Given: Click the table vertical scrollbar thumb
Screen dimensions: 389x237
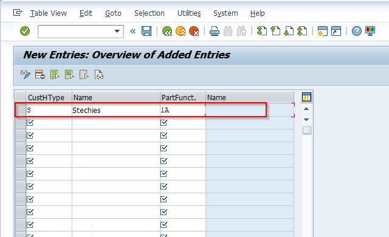Looking at the screenshot, I should click(x=306, y=130).
